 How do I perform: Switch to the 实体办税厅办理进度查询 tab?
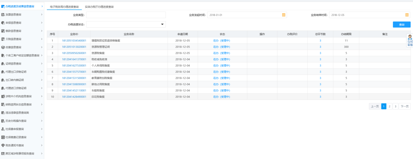pyautogui.click(x=99, y=7)
